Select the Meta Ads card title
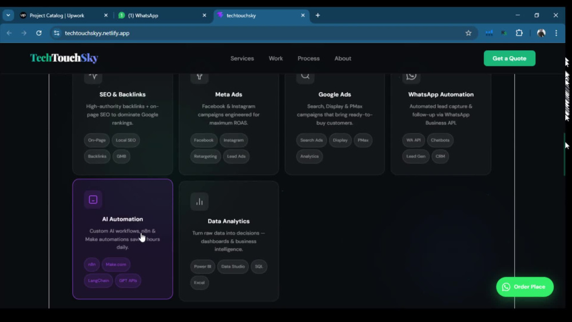The image size is (572, 322). coord(229,94)
